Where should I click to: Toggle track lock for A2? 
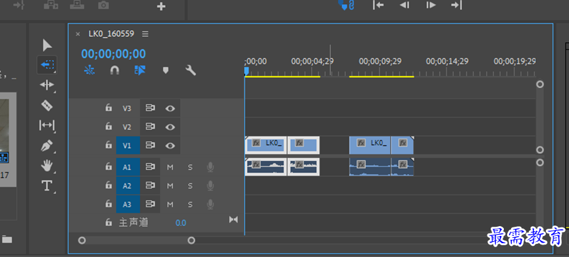pyautogui.click(x=109, y=185)
